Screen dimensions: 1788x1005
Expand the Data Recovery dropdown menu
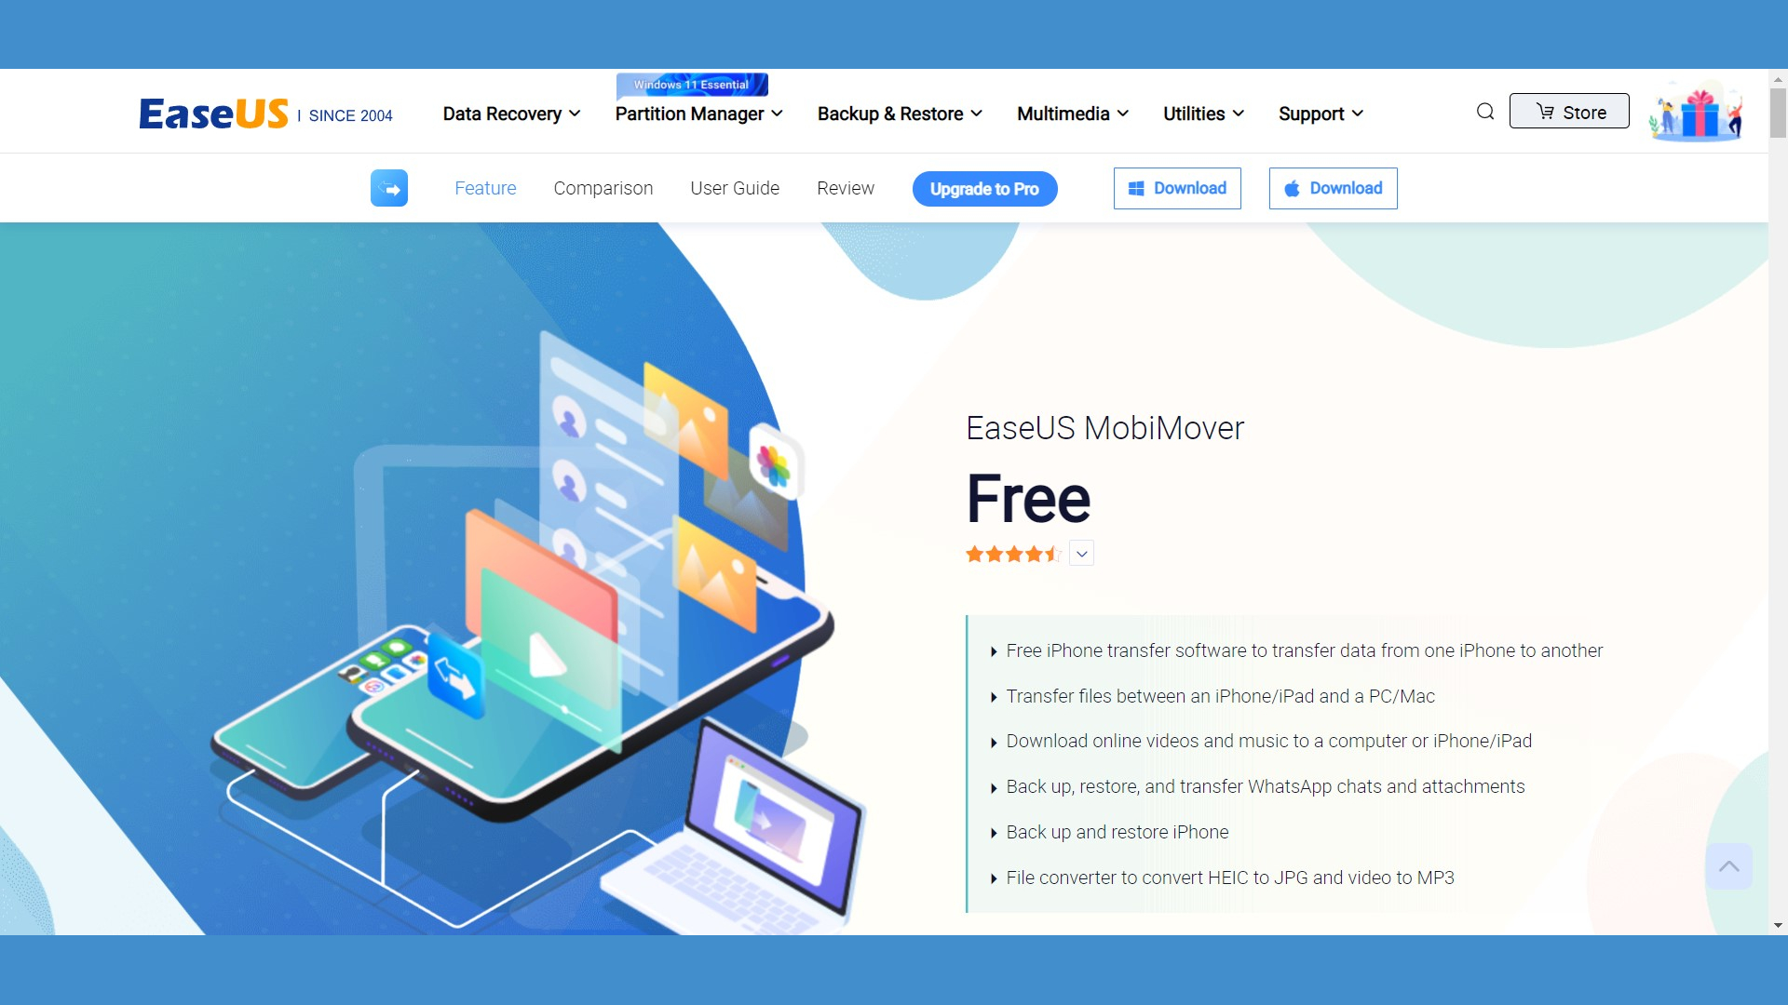[x=511, y=113]
